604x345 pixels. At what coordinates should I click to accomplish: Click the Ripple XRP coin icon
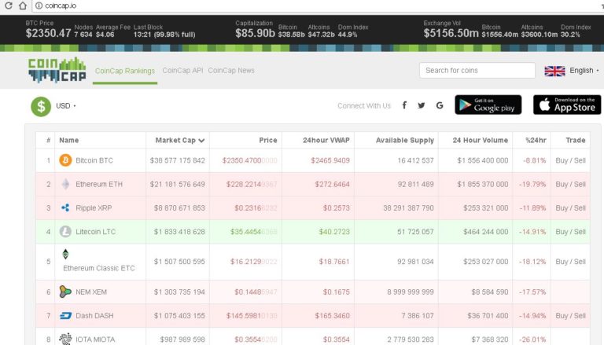point(65,207)
